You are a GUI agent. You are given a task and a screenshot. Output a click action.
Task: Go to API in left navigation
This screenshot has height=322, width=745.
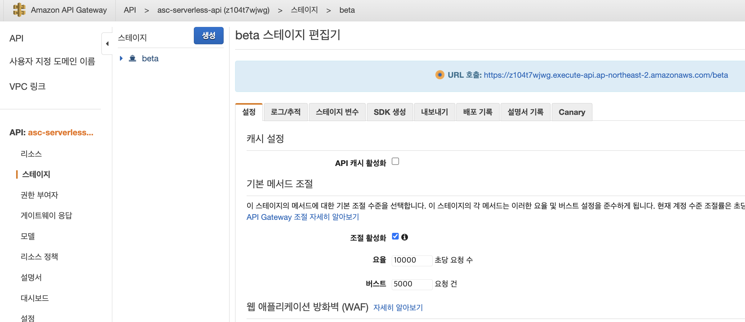tap(16, 38)
